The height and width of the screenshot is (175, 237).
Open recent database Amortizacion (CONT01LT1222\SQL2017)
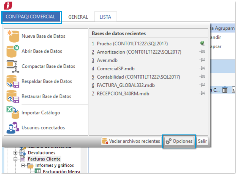pyautogui.click(x=139, y=52)
